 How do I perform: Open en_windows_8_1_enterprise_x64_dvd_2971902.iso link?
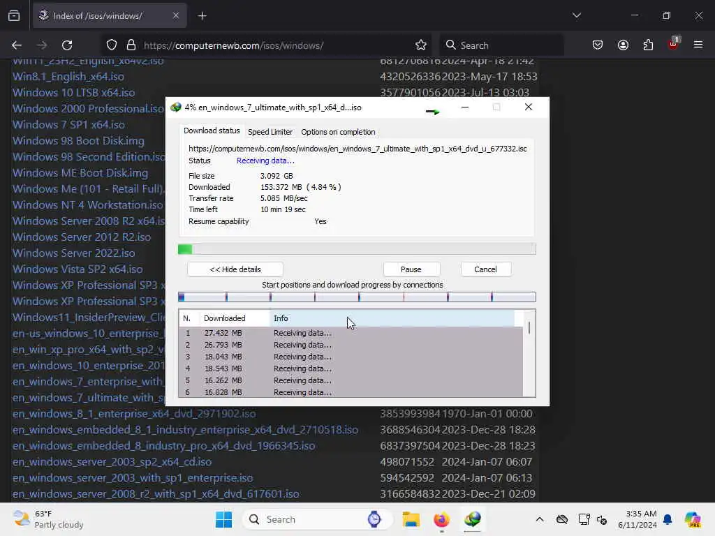pos(134,413)
